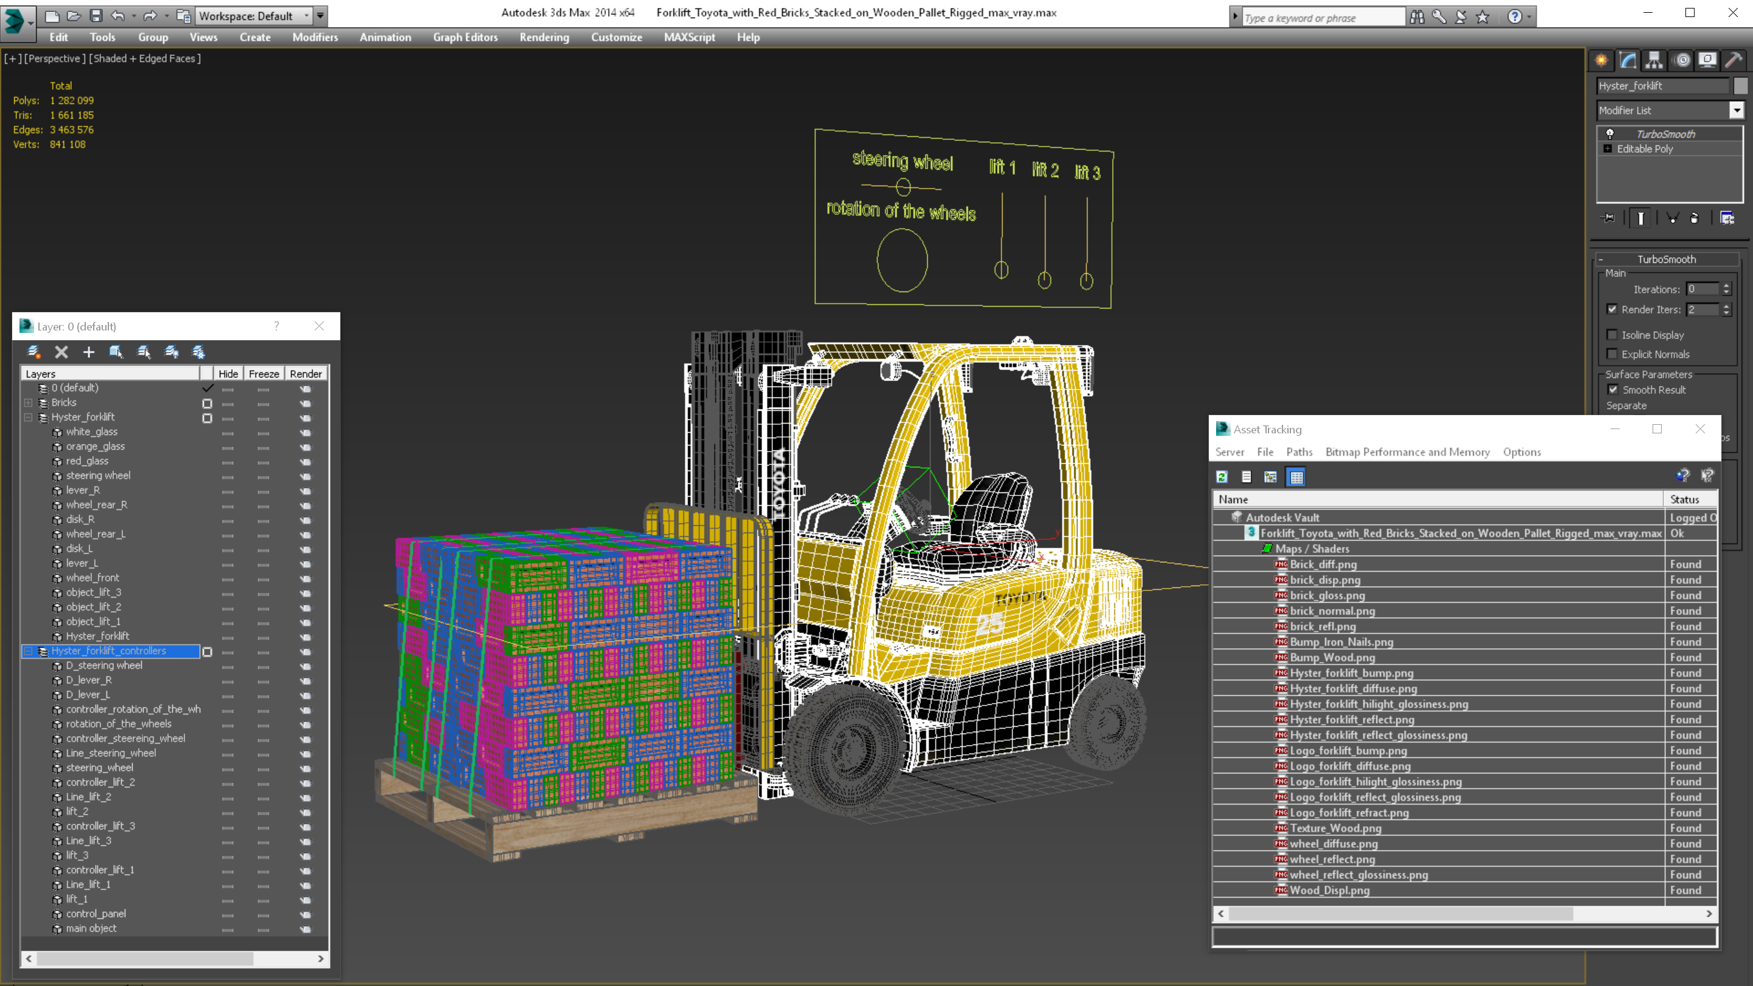The height and width of the screenshot is (986, 1753).
Task: Click Create New Layer icon in Layer dialog
Action: 33,352
